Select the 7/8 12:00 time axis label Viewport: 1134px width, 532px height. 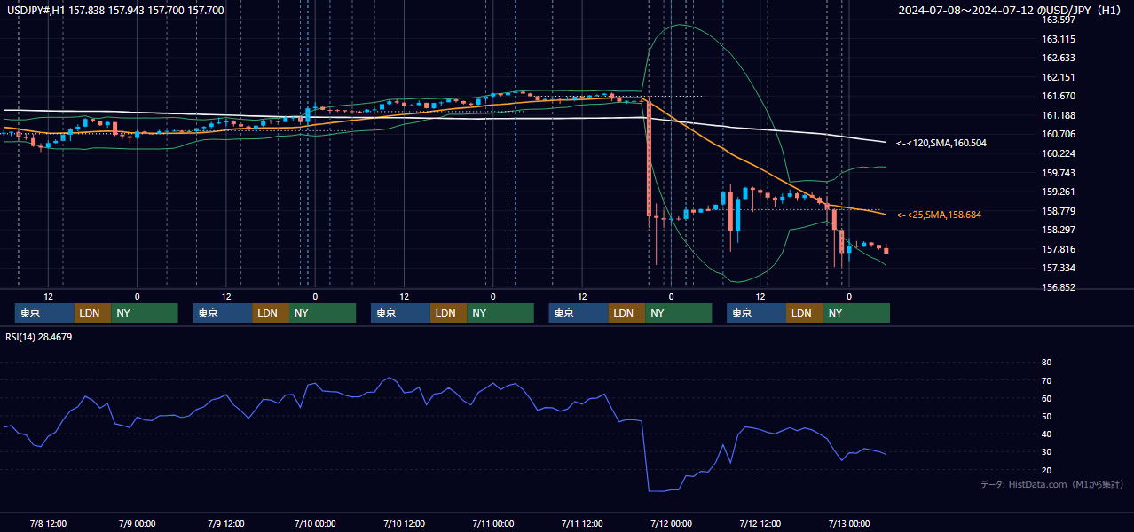pos(48,523)
